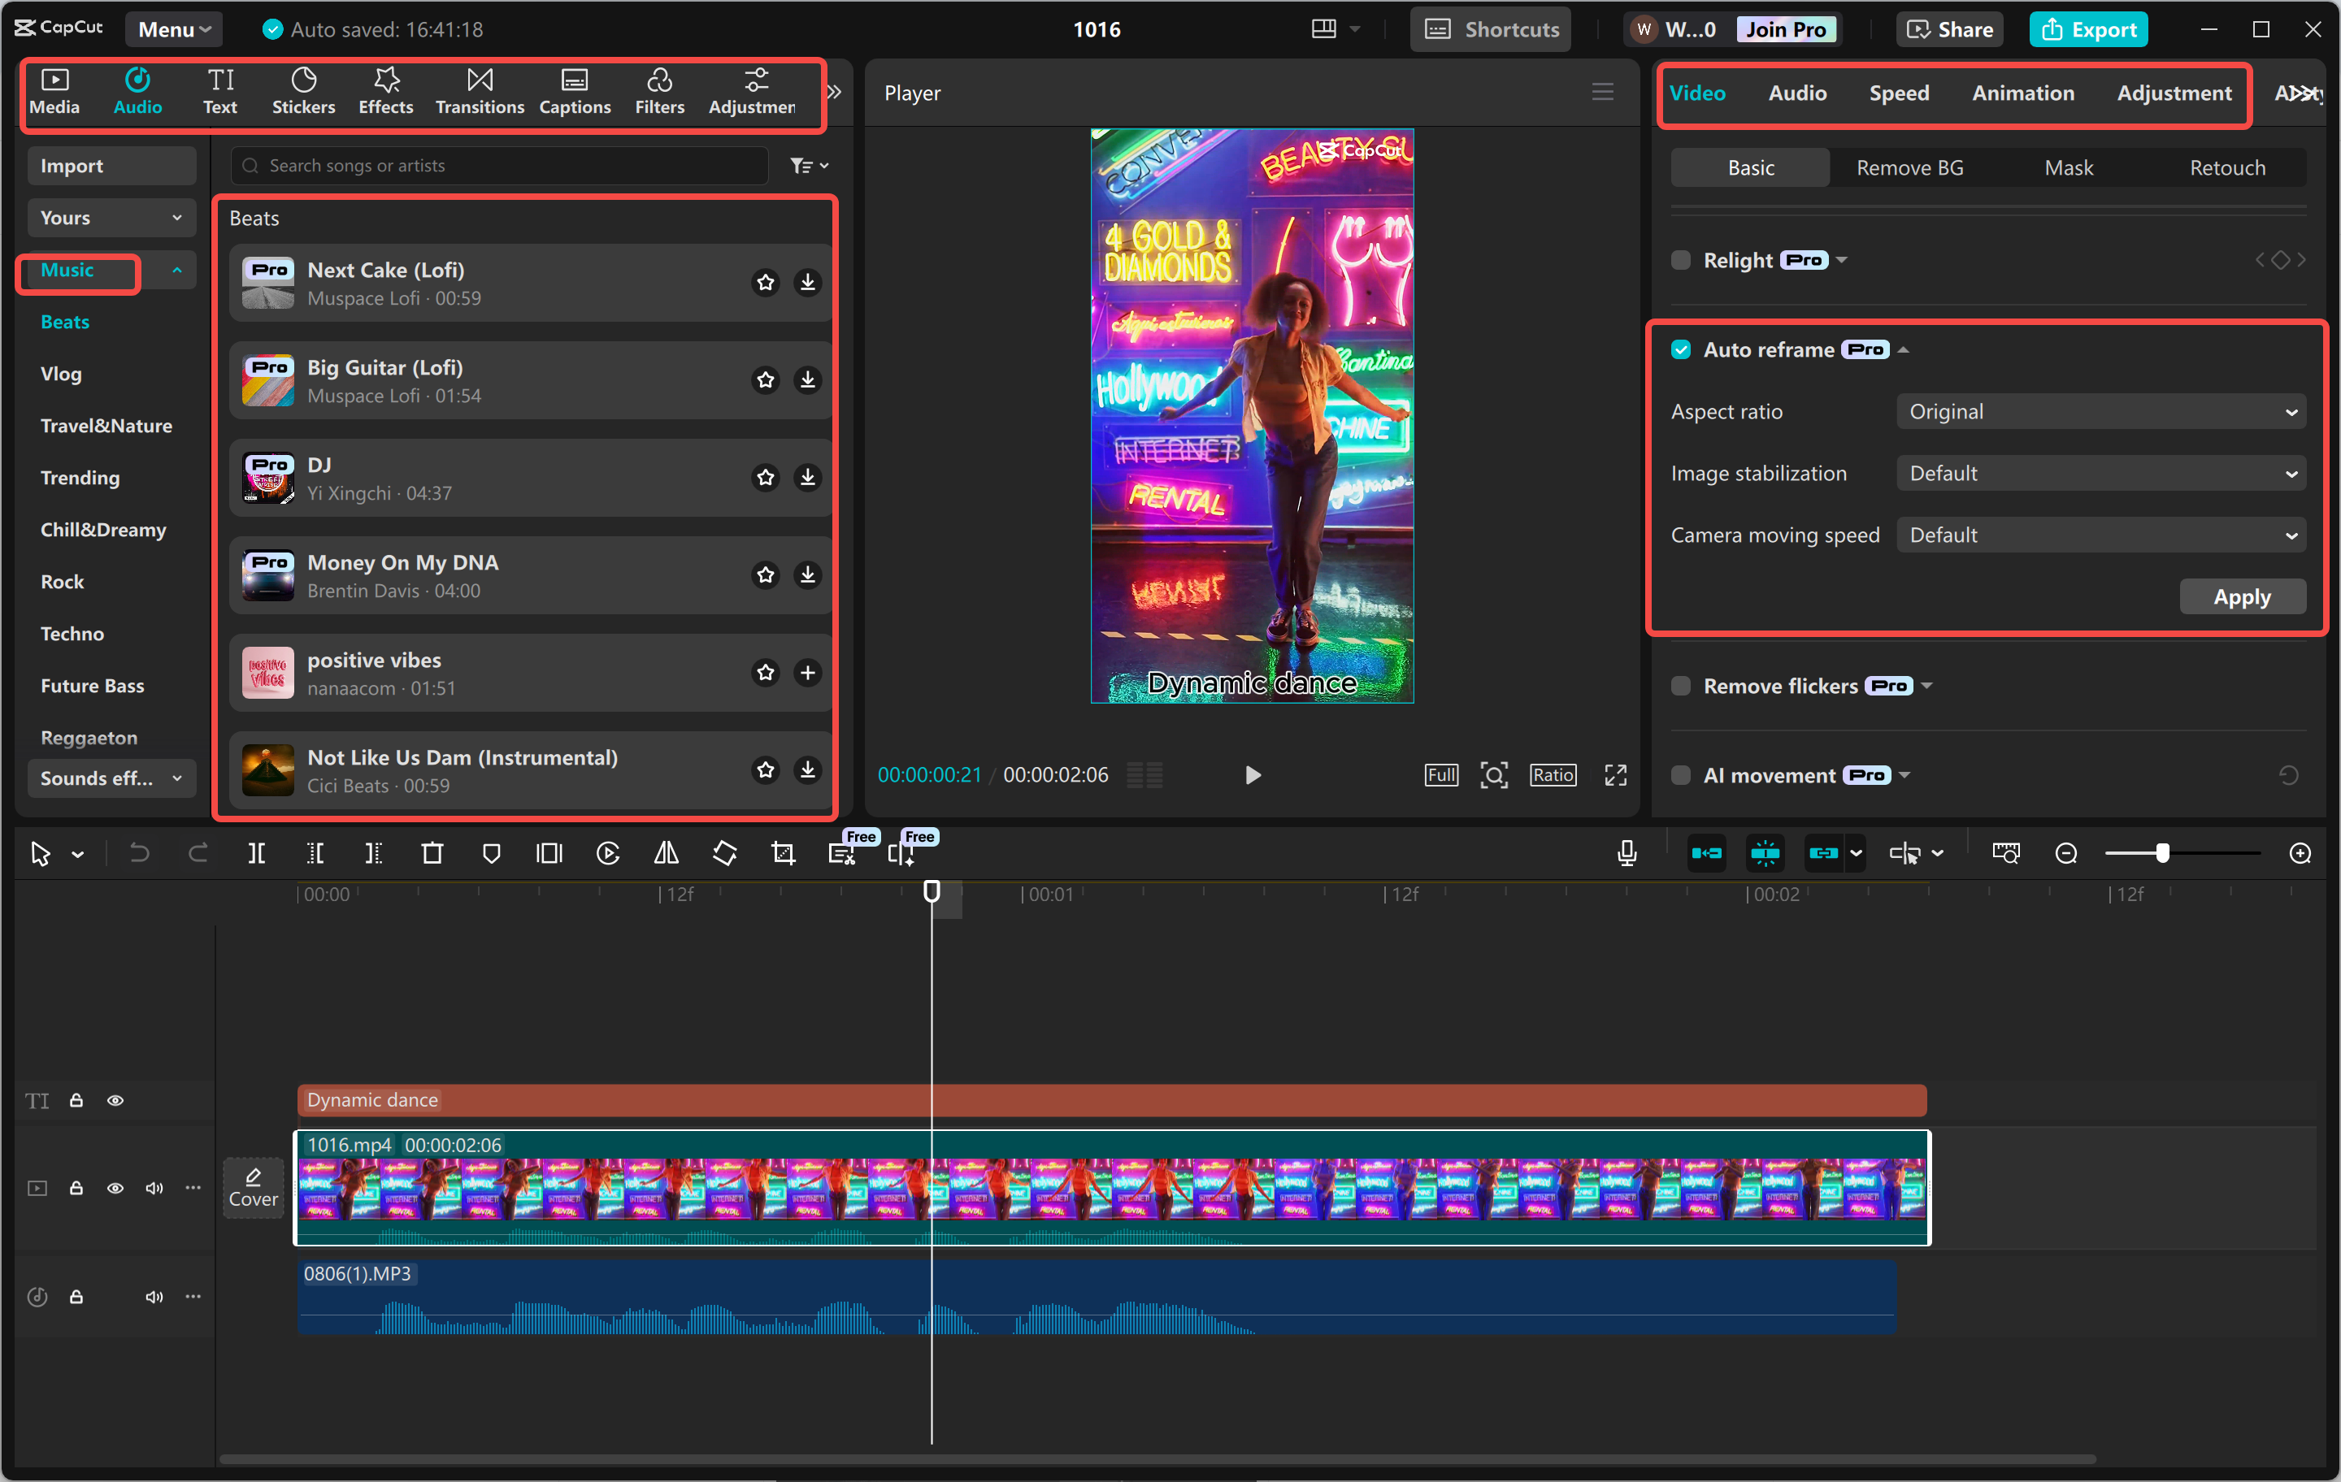Click the Apply button

[2241, 596]
